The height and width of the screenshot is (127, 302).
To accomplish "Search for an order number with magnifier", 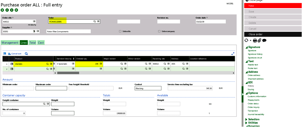I will pyautogui.click(x=95, y=21).
